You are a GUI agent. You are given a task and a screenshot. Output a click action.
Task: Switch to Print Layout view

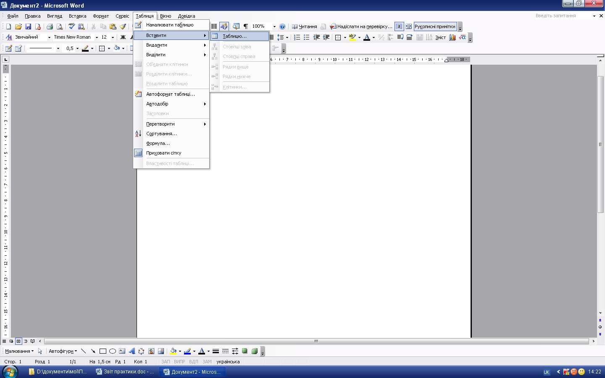(x=18, y=341)
